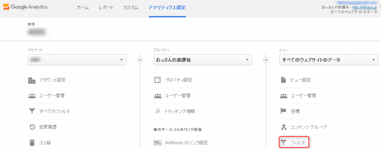Image resolution: width=381 pixels, height=149 pixels.
Task: Open AdWords のリンク設定
Action: click(186, 142)
